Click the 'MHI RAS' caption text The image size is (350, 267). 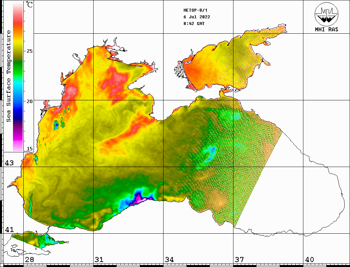[x=326, y=29]
